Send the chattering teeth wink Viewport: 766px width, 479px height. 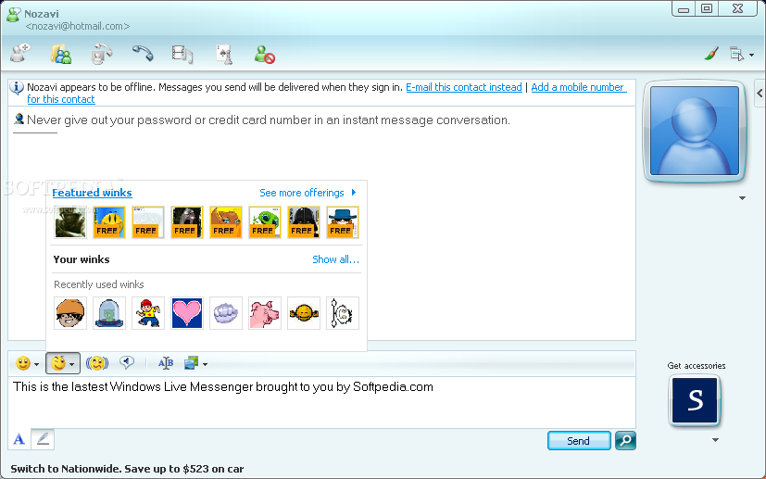tap(226, 313)
